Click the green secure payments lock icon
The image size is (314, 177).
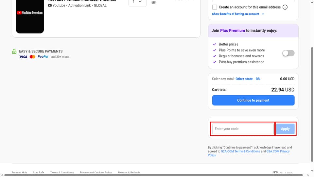coord(14,51)
